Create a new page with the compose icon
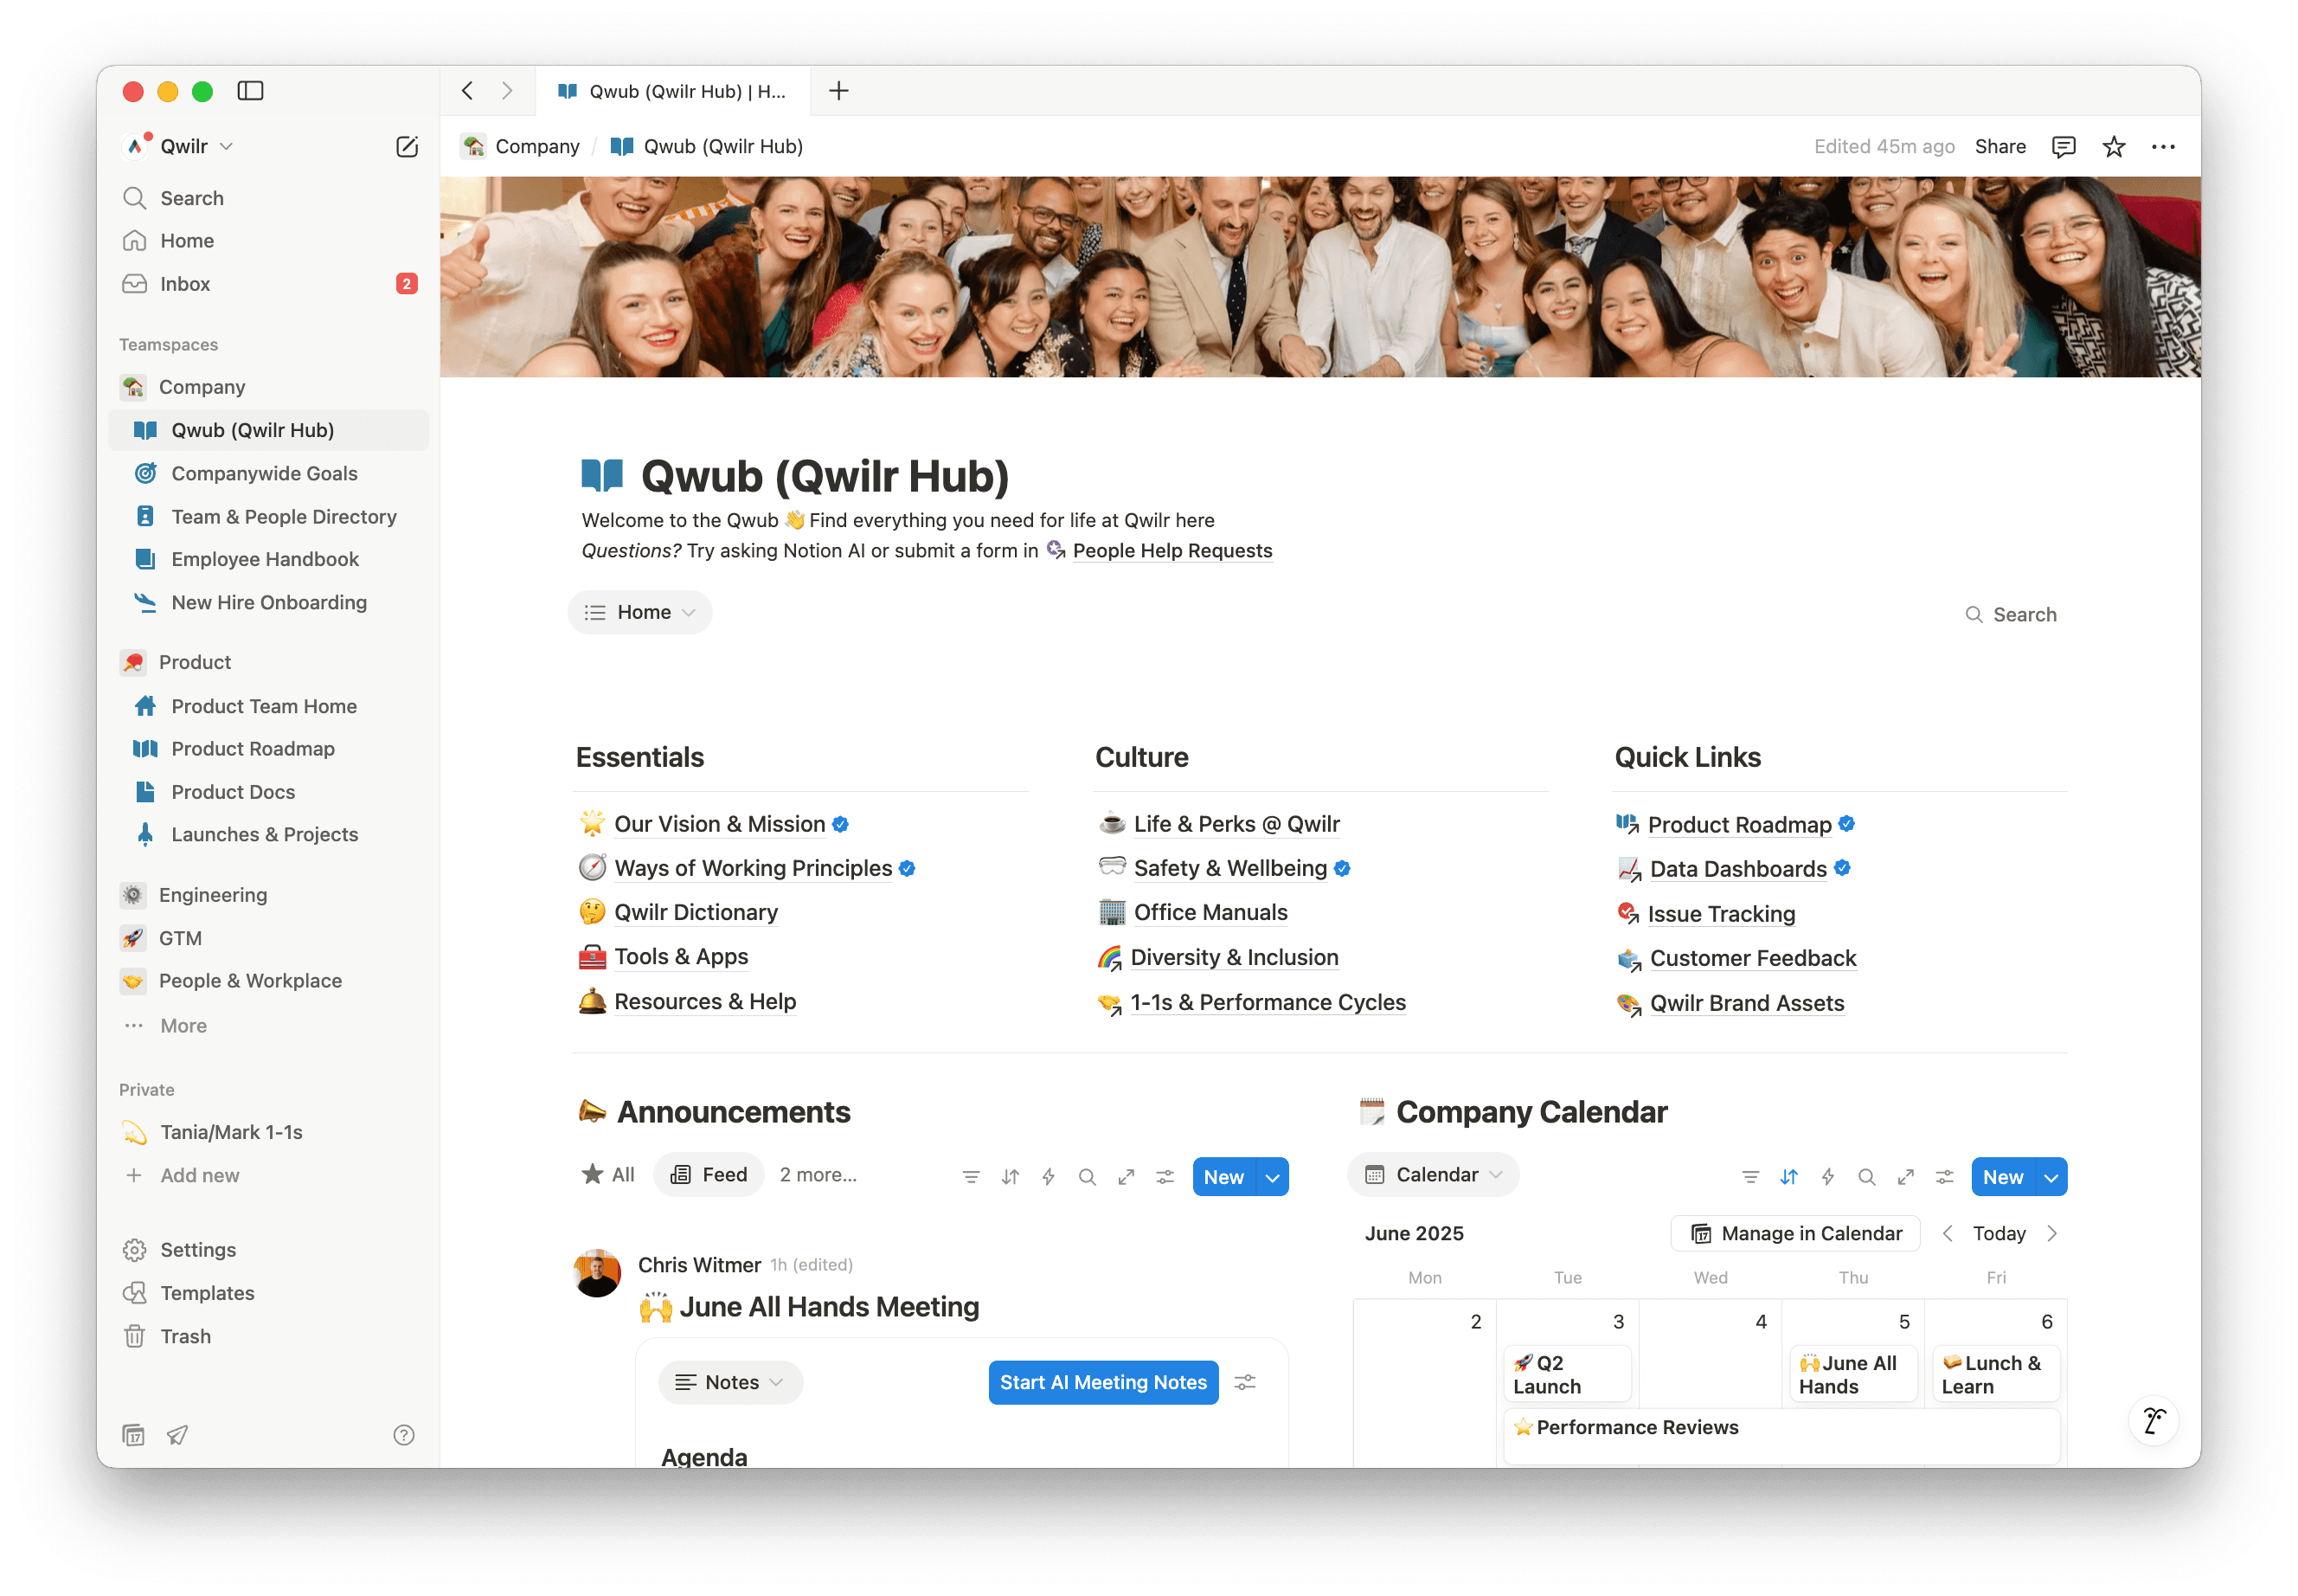Image resolution: width=2298 pixels, height=1596 pixels. (x=406, y=146)
